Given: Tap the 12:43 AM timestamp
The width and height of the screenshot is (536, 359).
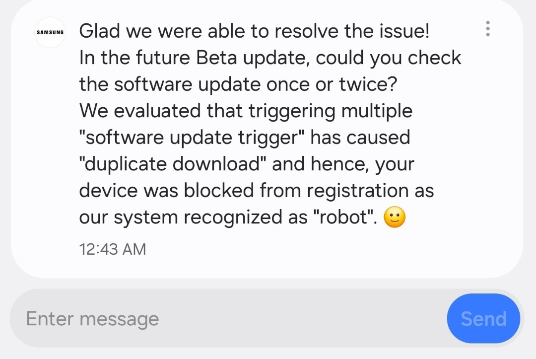Looking at the screenshot, I should click(113, 249).
